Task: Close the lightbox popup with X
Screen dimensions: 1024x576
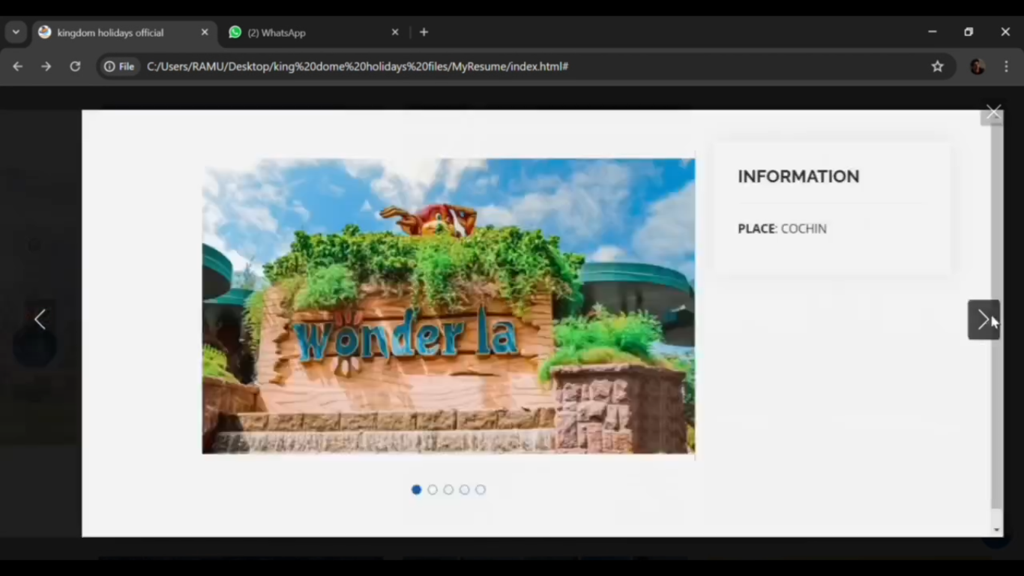Action: click(993, 112)
